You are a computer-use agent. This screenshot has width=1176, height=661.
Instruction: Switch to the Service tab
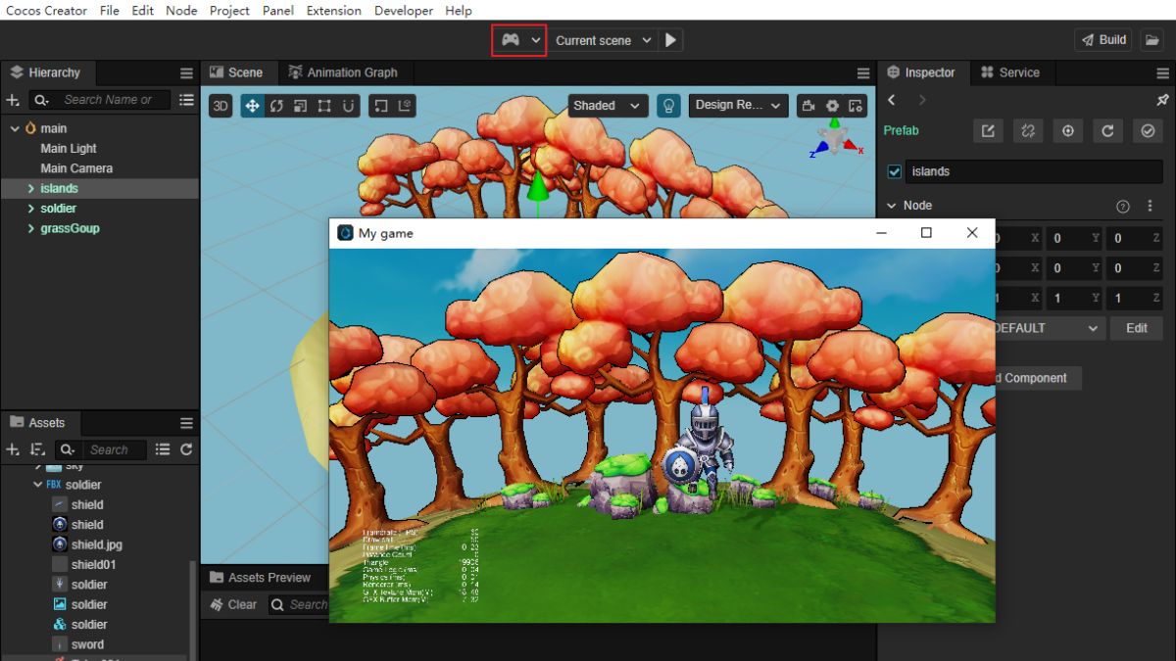(x=1010, y=72)
